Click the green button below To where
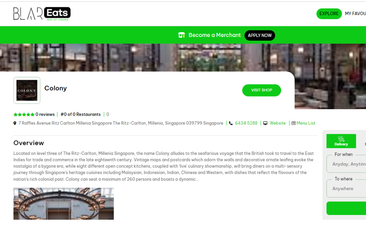Screen dimensions: 366x238 tap(346, 208)
